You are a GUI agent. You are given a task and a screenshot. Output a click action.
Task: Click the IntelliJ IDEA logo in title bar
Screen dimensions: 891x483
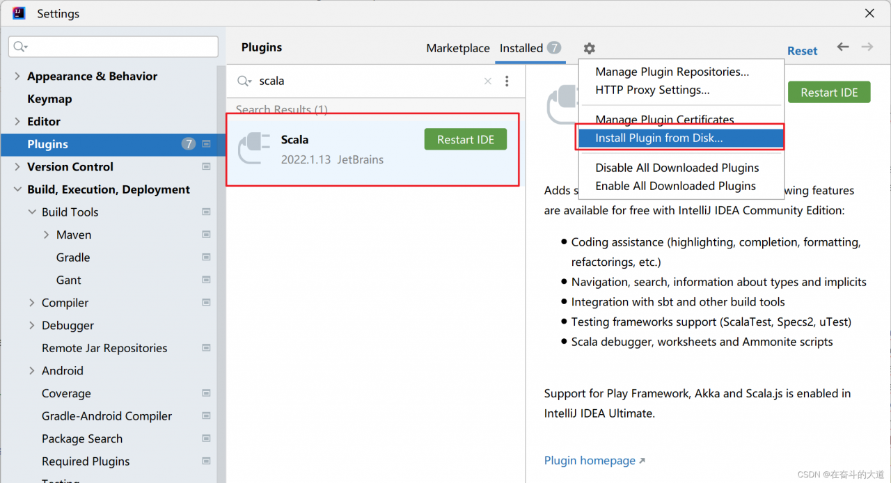pyautogui.click(x=19, y=13)
